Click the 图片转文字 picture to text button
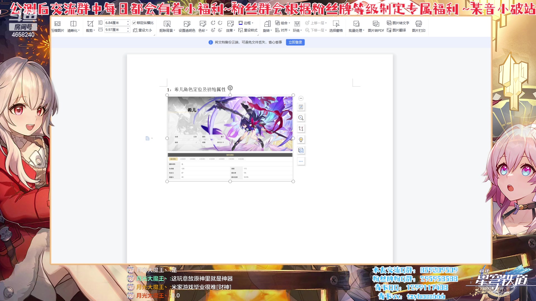The image size is (536, 301). (x=398, y=23)
